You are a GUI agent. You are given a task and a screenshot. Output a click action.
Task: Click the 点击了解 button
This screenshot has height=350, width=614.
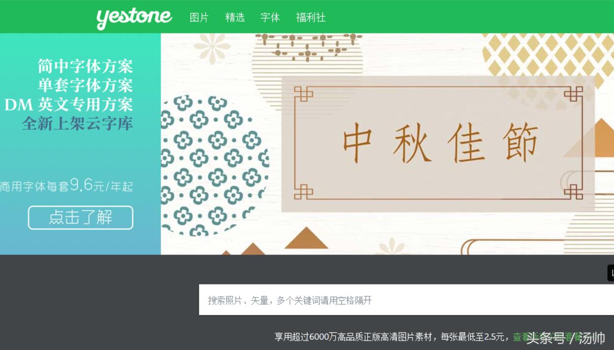click(x=80, y=218)
